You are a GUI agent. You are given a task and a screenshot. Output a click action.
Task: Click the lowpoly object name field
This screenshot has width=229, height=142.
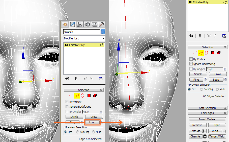coord(81,32)
